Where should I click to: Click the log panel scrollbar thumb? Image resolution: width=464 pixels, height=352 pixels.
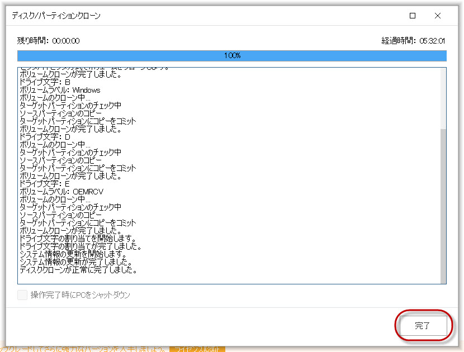(x=443, y=206)
